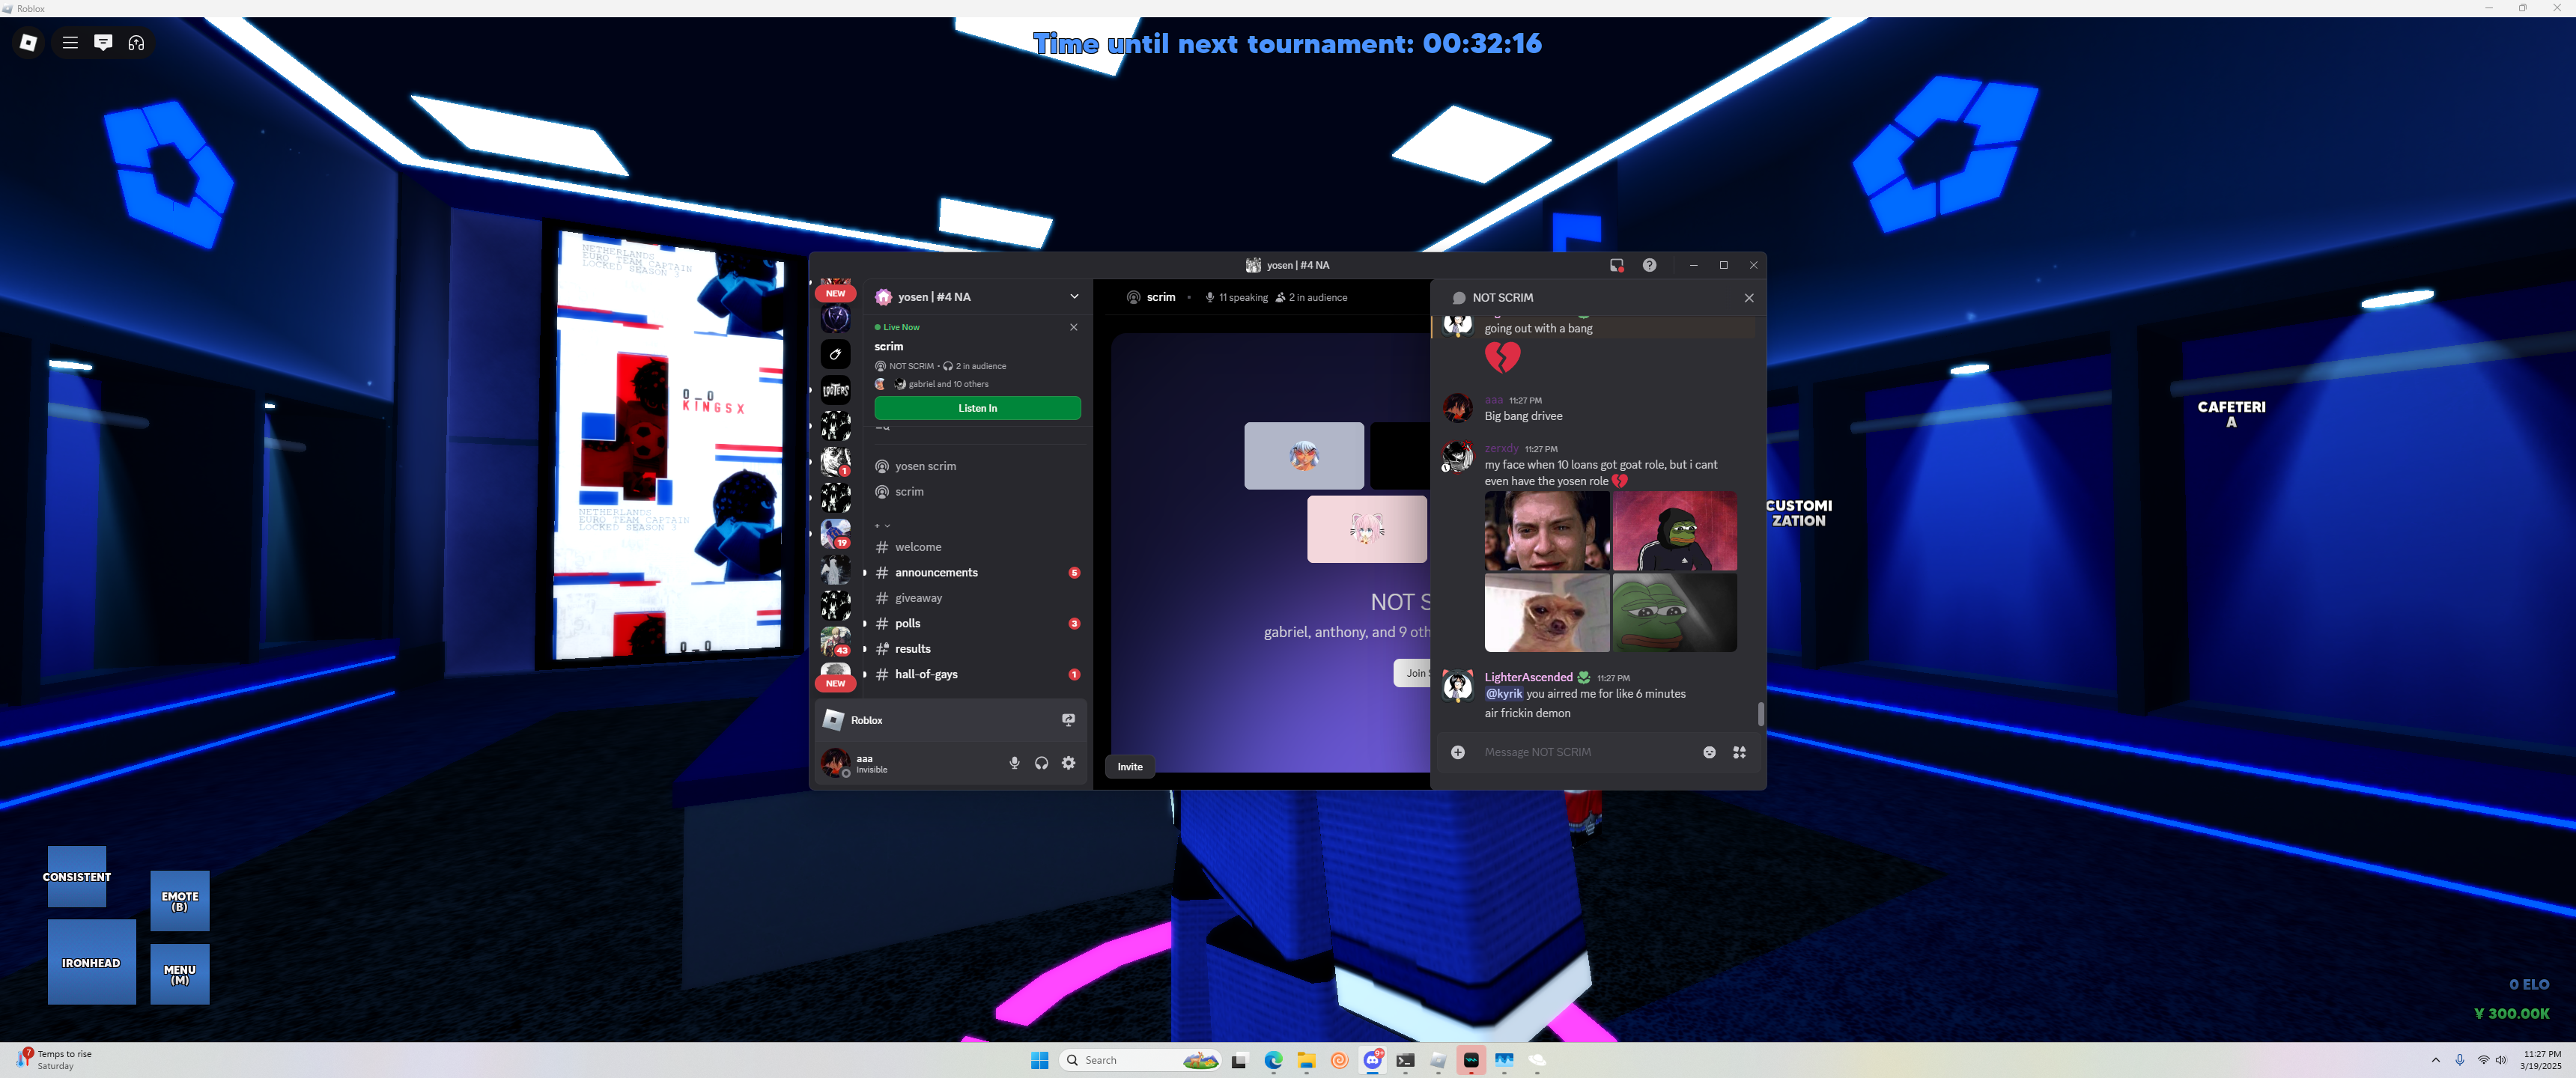The image size is (2576, 1078).
Task: Click the plus attachment icon in chat
Action: coord(1458,752)
